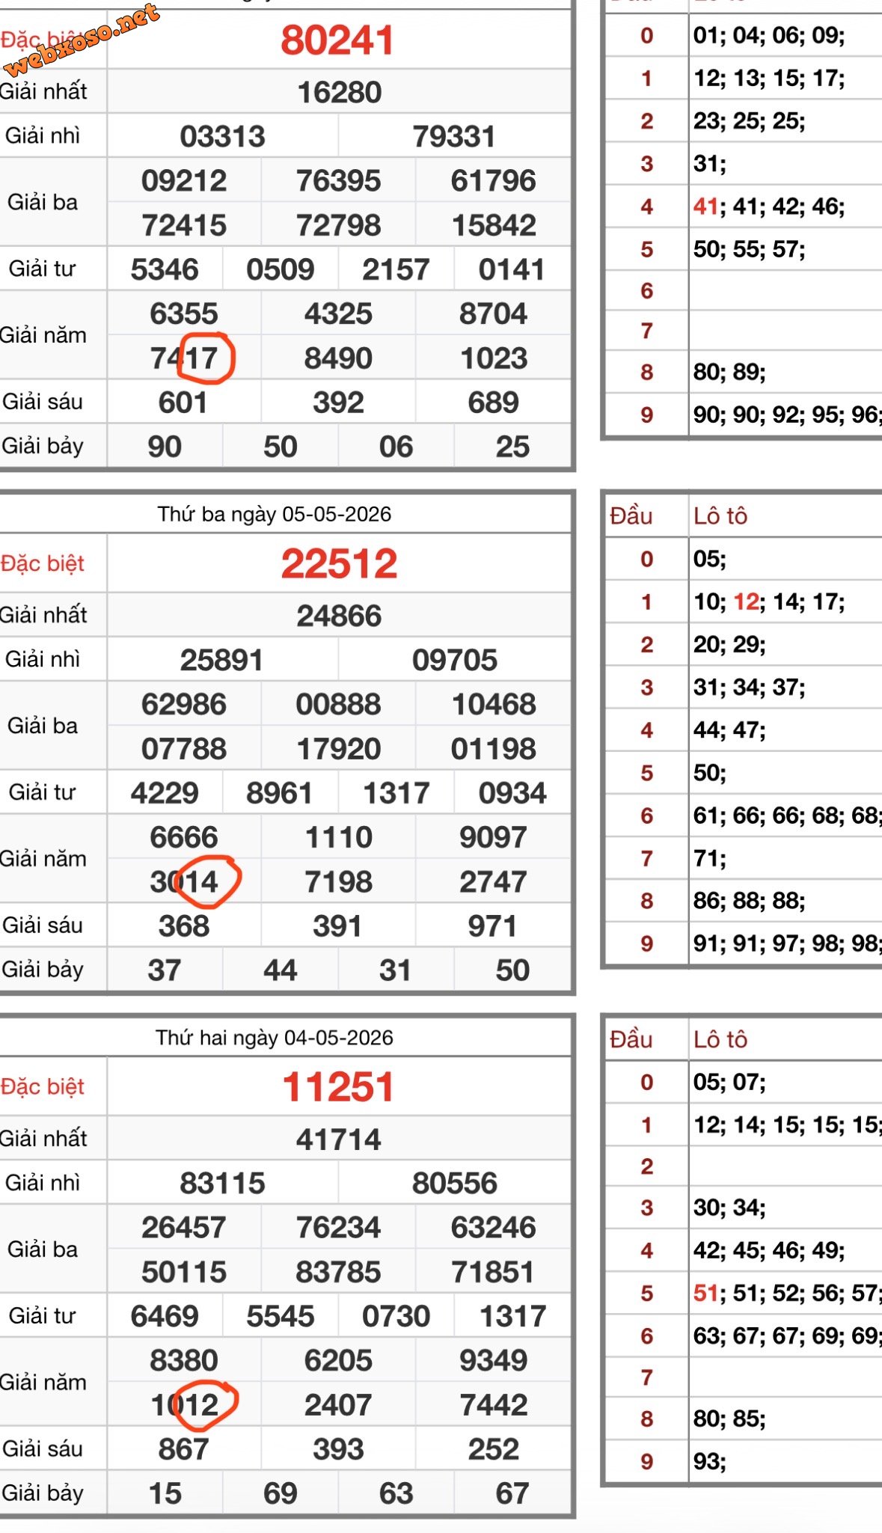Select the loto row "01; 04; 06; 09;"
This screenshot has width=882, height=1533.
[769, 35]
